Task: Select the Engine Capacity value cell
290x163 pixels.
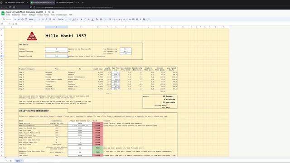Action: 56,51
